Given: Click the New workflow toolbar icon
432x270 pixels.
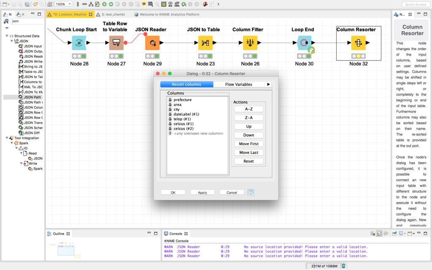Looking at the screenshot, I should pyautogui.click(x=5, y=4).
